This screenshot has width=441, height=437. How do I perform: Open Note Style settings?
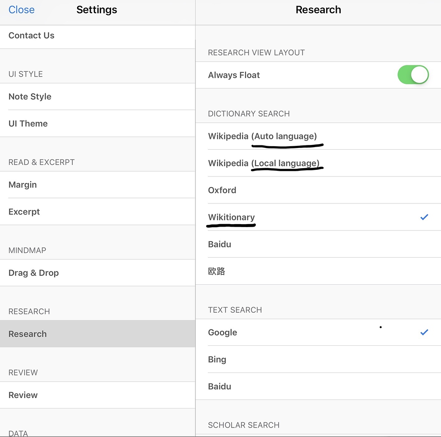pyautogui.click(x=30, y=96)
